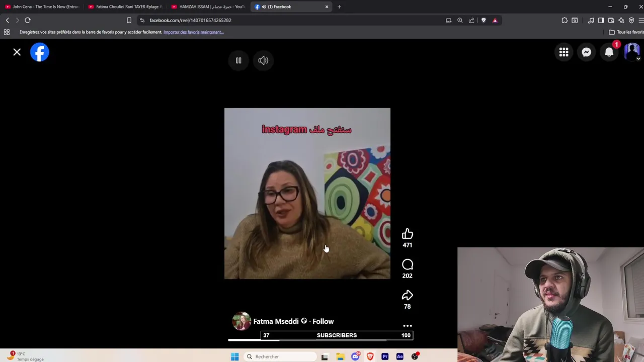Share this page from the address bar
644x362 pixels.
click(x=471, y=20)
